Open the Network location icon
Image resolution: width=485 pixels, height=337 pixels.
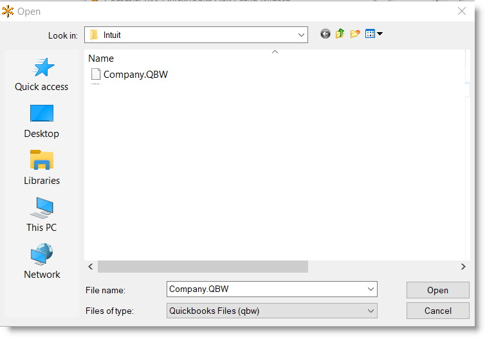click(42, 255)
